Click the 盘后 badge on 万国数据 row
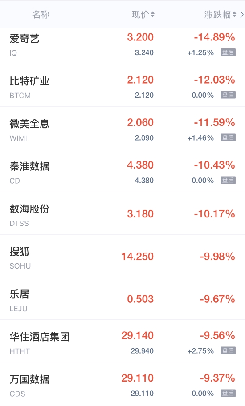Viewport: 245px width, 406px height. point(228,393)
